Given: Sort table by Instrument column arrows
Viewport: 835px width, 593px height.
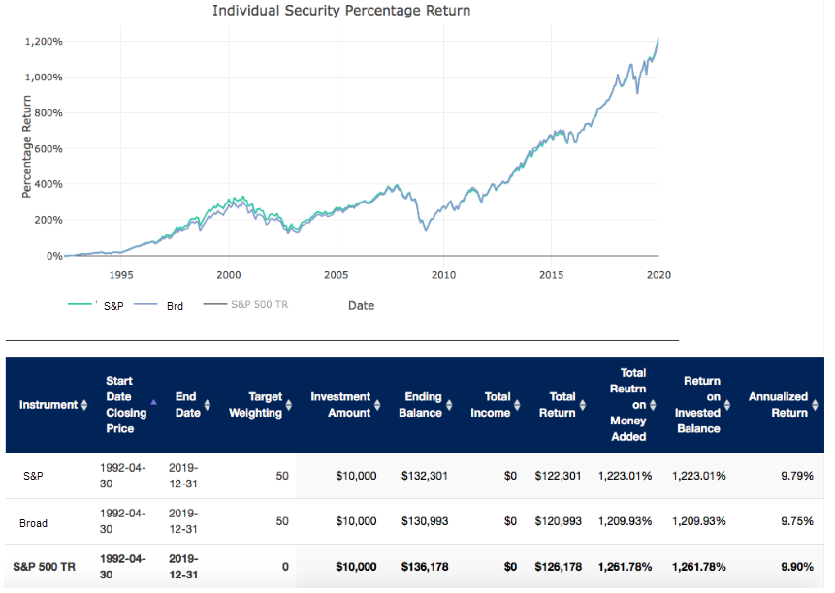Looking at the screenshot, I should click(x=84, y=405).
